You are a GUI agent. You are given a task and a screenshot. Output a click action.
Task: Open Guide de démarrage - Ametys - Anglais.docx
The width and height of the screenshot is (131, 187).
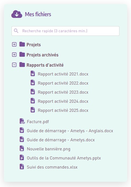(70, 131)
